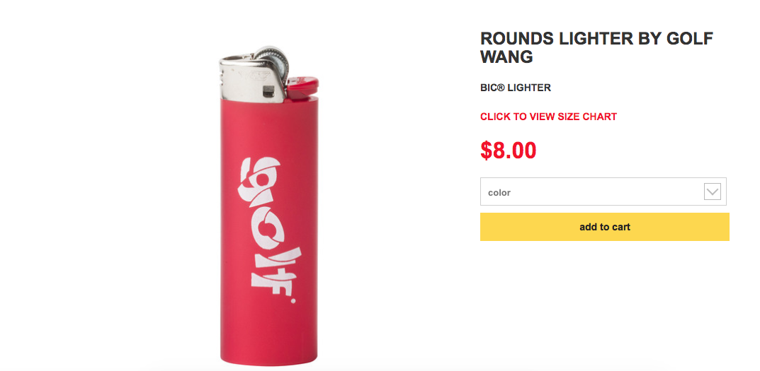
Task: Click the word "WANG" in the heading
Action: pos(506,57)
